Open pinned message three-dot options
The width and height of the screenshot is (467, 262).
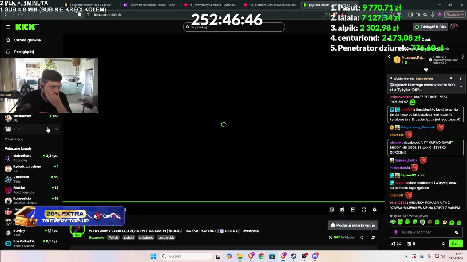pyautogui.click(x=461, y=79)
